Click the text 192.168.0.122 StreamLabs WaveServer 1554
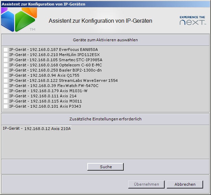Viewport: 211px width, 195px height. 74,80
